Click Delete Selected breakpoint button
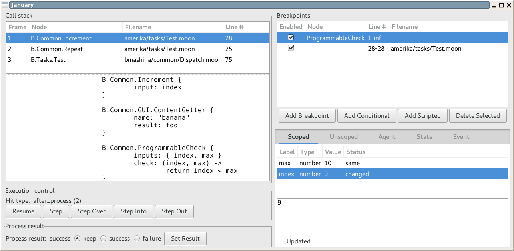 coord(478,115)
